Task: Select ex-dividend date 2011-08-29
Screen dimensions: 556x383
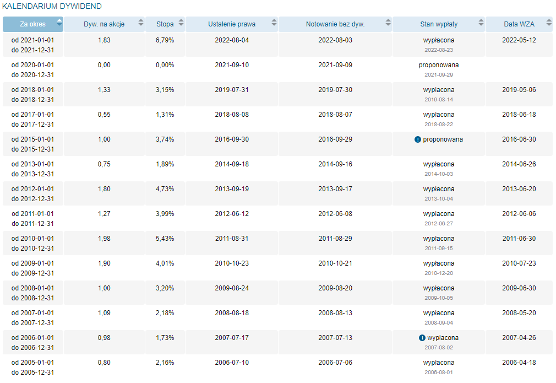Action: (335, 239)
